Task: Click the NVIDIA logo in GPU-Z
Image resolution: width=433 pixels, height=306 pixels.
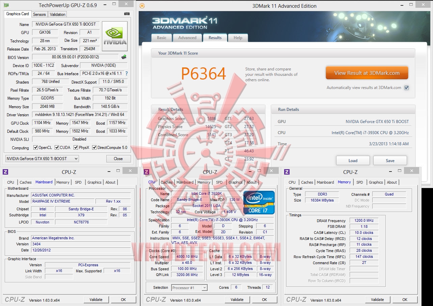Action: tap(115, 36)
